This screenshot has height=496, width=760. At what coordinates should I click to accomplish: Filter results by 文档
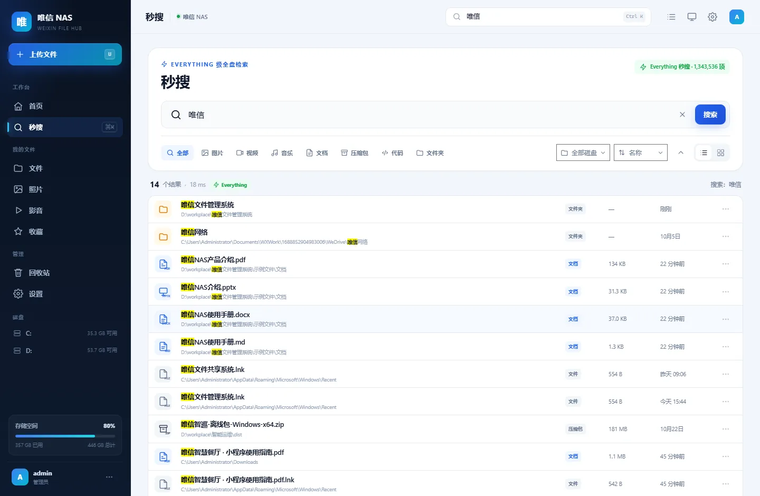click(317, 153)
